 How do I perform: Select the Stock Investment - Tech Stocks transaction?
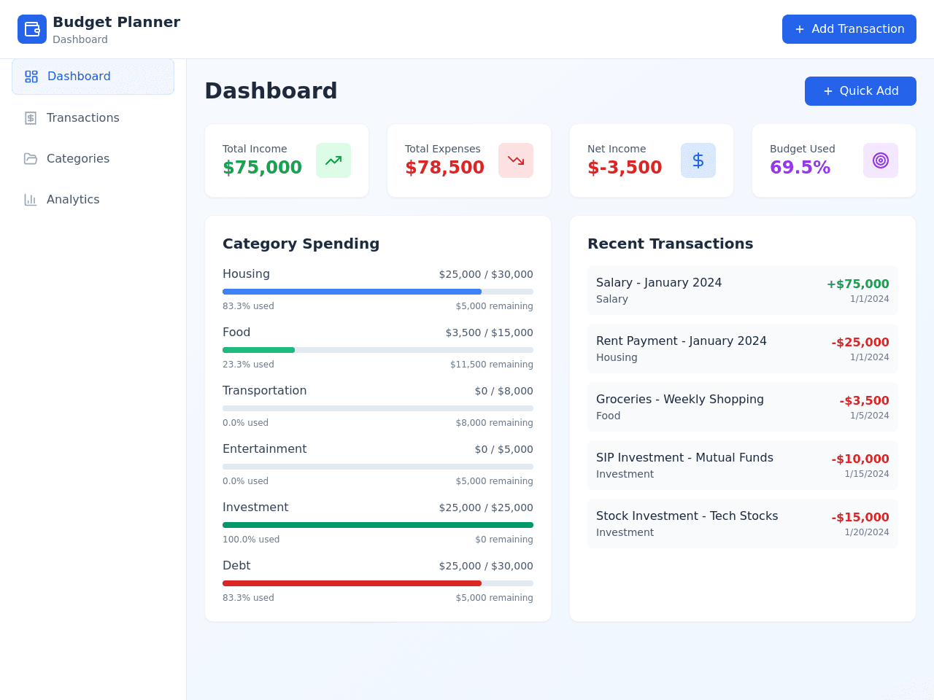(x=743, y=524)
